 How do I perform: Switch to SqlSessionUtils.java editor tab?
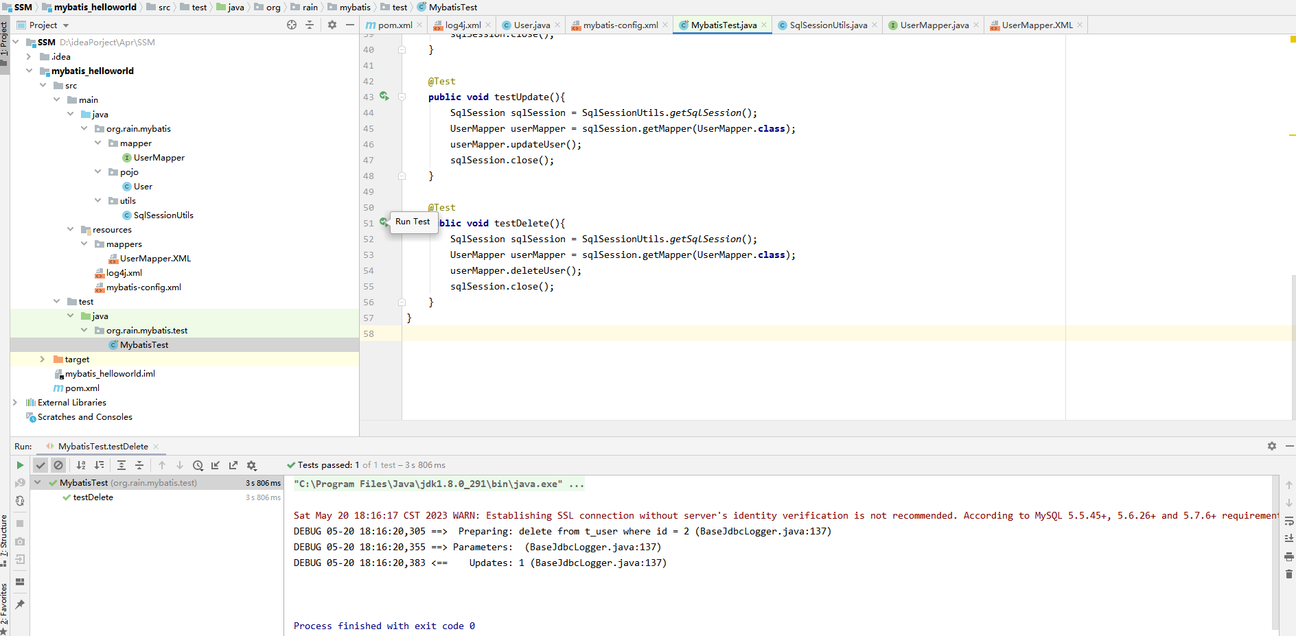pyautogui.click(x=828, y=25)
